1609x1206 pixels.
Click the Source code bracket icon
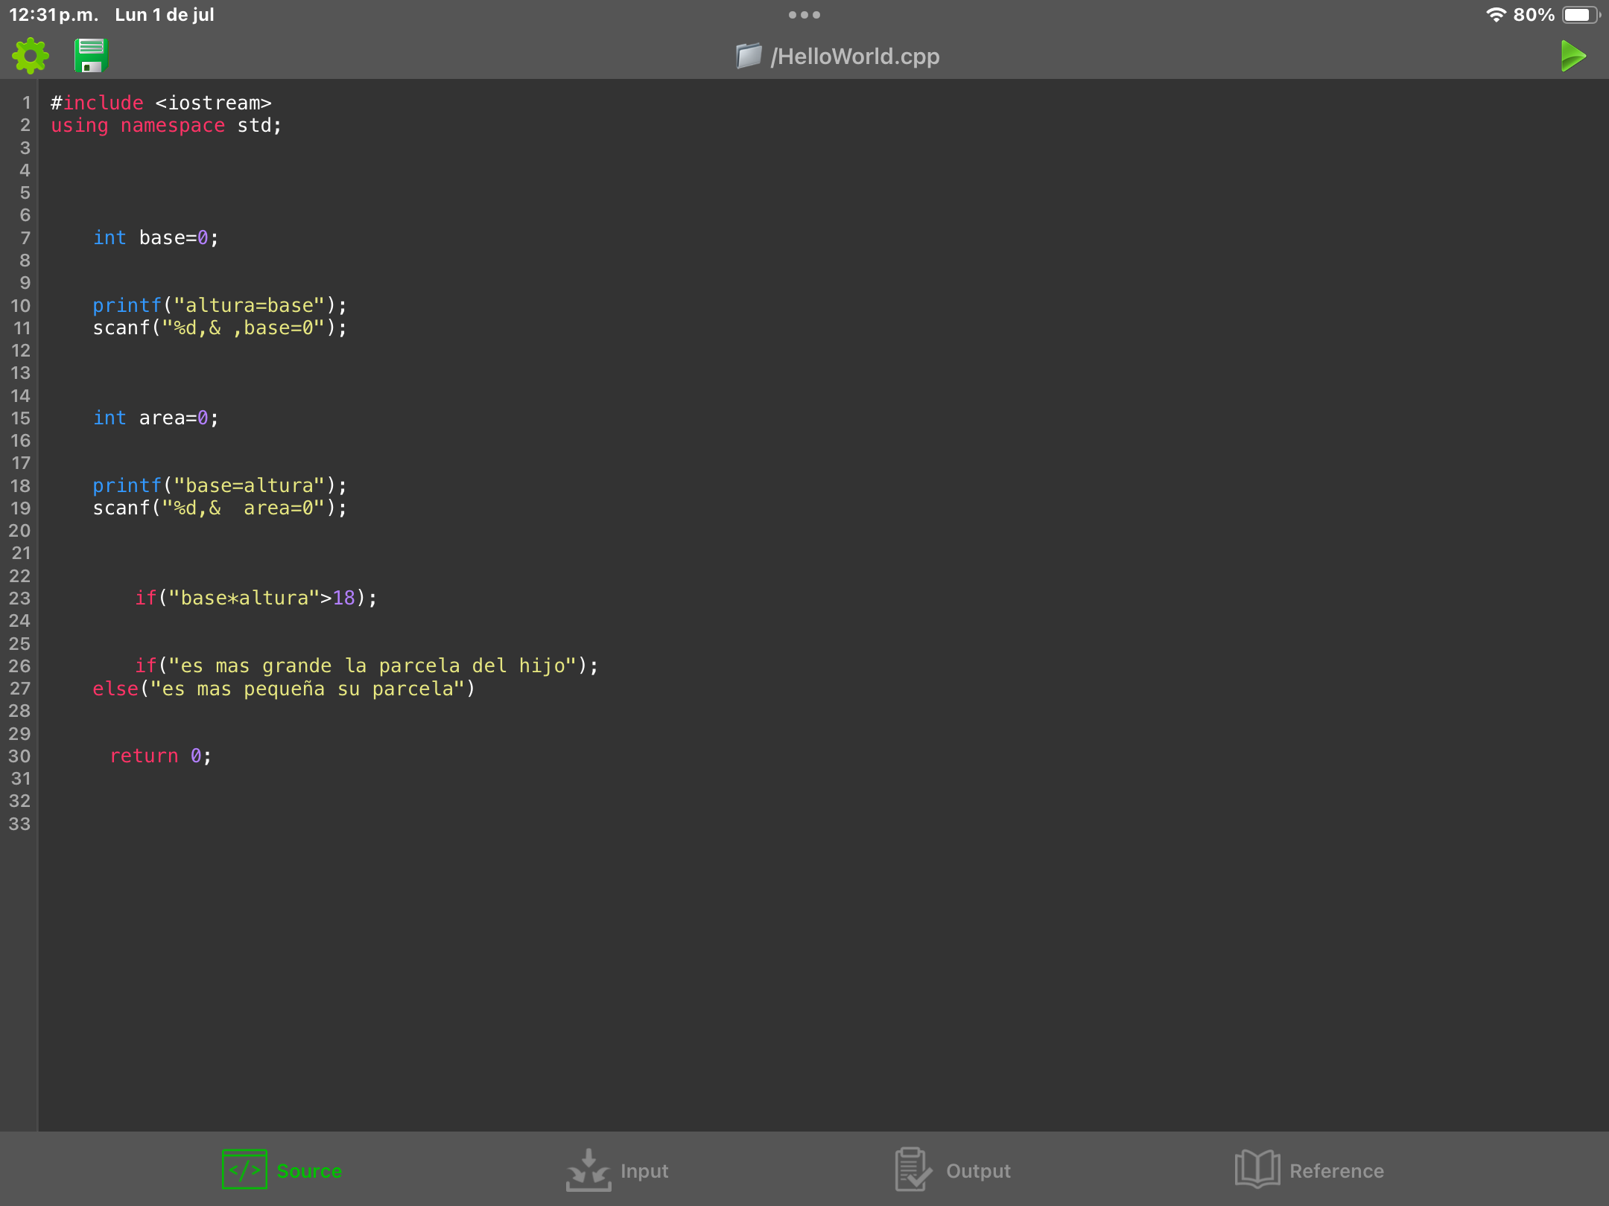pos(244,1170)
